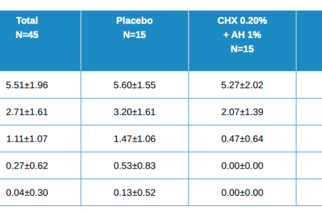Select the Placebo N=15 column header
This screenshot has height=214, width=322.
click(x=134, y=27)
